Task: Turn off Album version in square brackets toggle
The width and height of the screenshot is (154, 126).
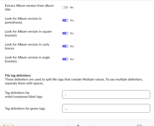Action: (x=65, y=33)
